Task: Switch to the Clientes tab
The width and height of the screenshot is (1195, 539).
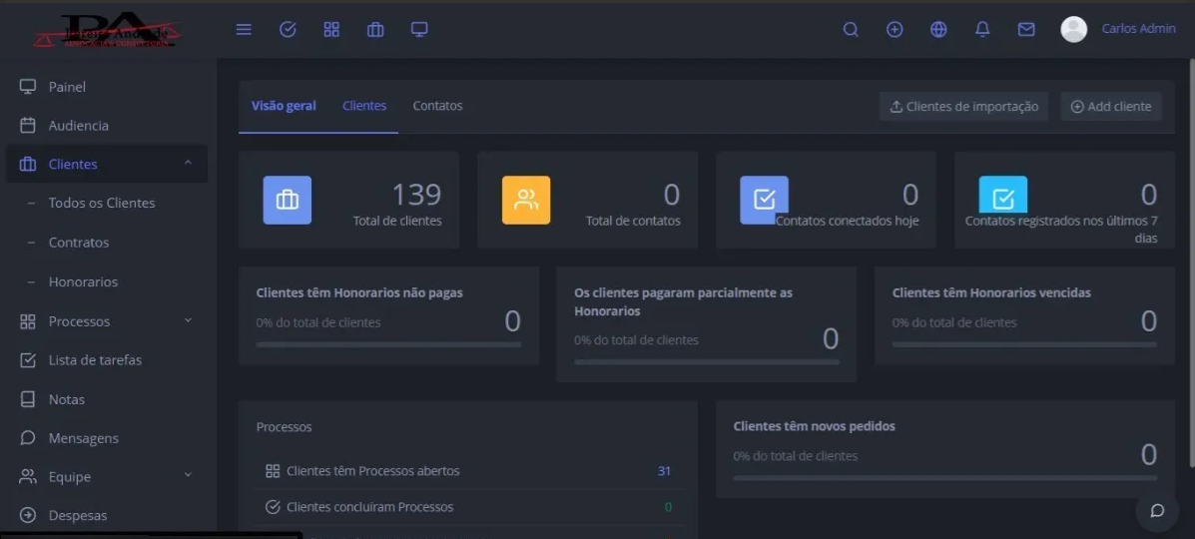Action: 364,106
